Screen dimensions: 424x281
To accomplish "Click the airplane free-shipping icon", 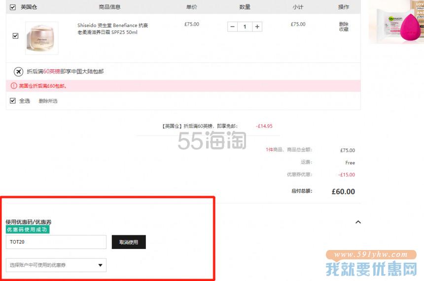I will coord(18,72).
